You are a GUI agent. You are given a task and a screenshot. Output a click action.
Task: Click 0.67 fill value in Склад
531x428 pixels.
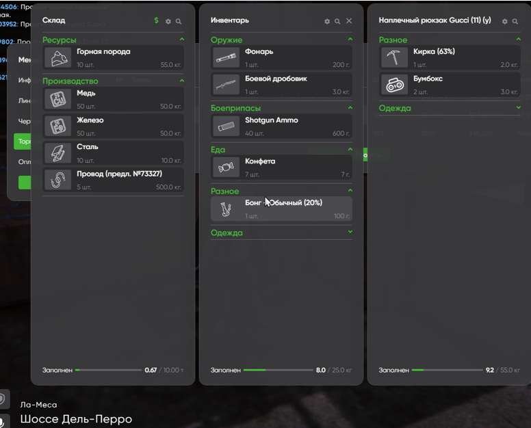click(x=151, y=370)
